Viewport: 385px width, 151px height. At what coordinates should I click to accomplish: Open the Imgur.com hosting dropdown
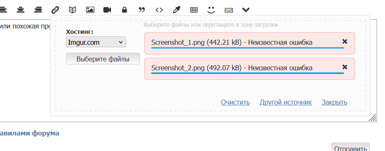(96, 42)
